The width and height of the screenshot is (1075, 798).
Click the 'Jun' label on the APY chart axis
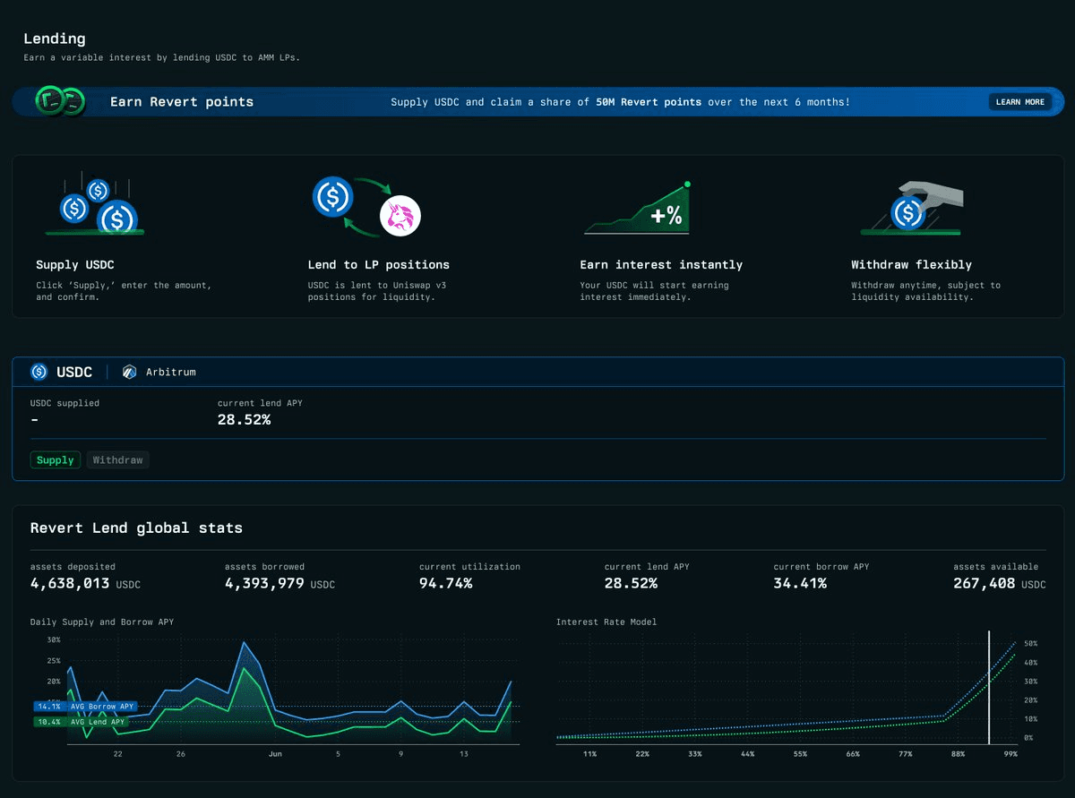[x=275, y=754]
